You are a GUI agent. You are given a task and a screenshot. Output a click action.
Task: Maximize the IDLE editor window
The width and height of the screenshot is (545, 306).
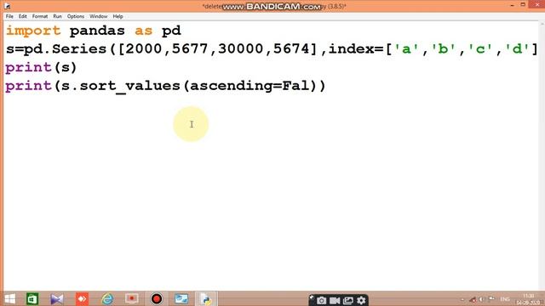[x=523, y=4]
